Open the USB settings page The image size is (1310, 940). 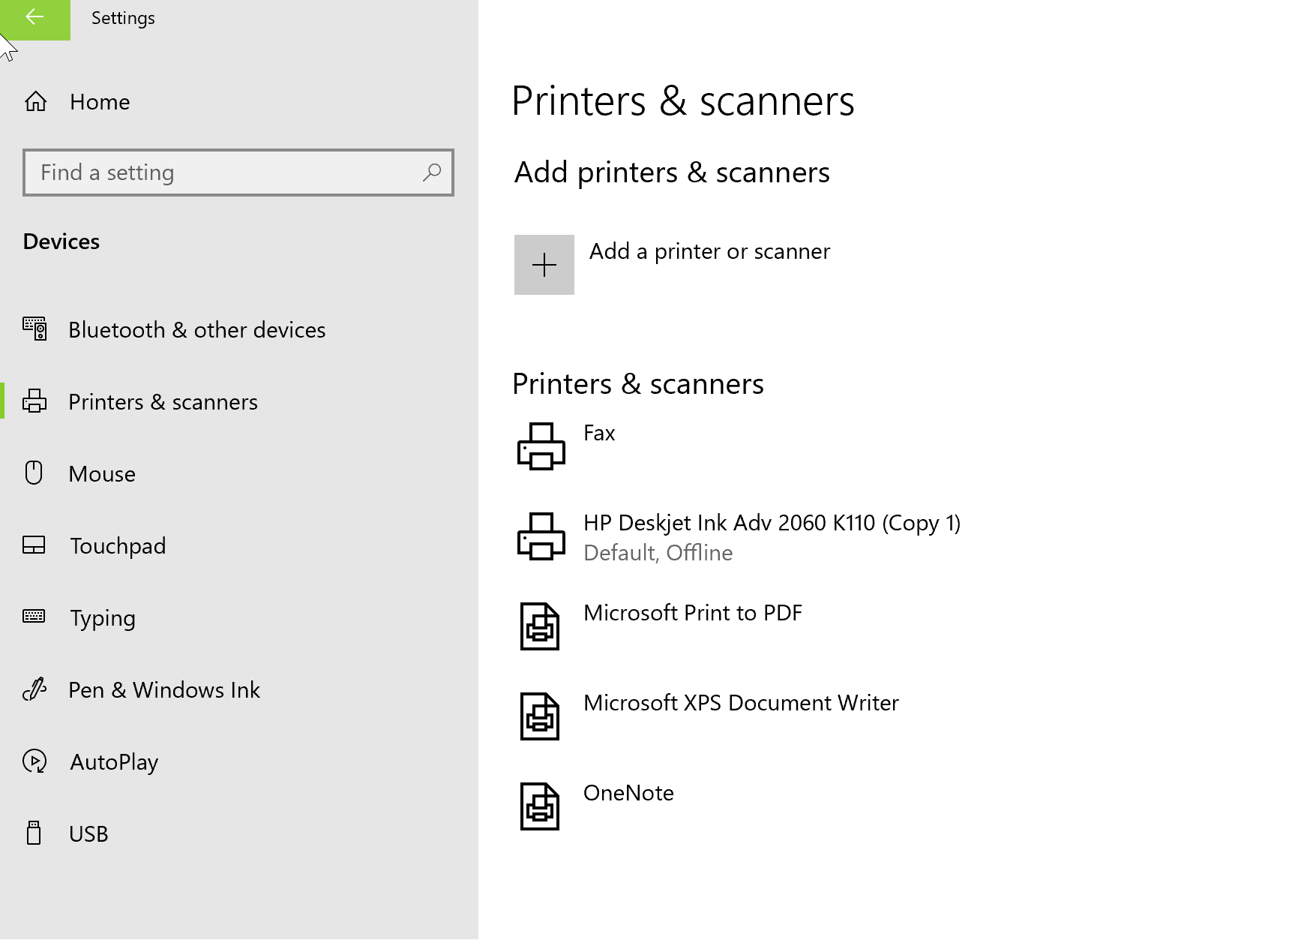[88, 834]
